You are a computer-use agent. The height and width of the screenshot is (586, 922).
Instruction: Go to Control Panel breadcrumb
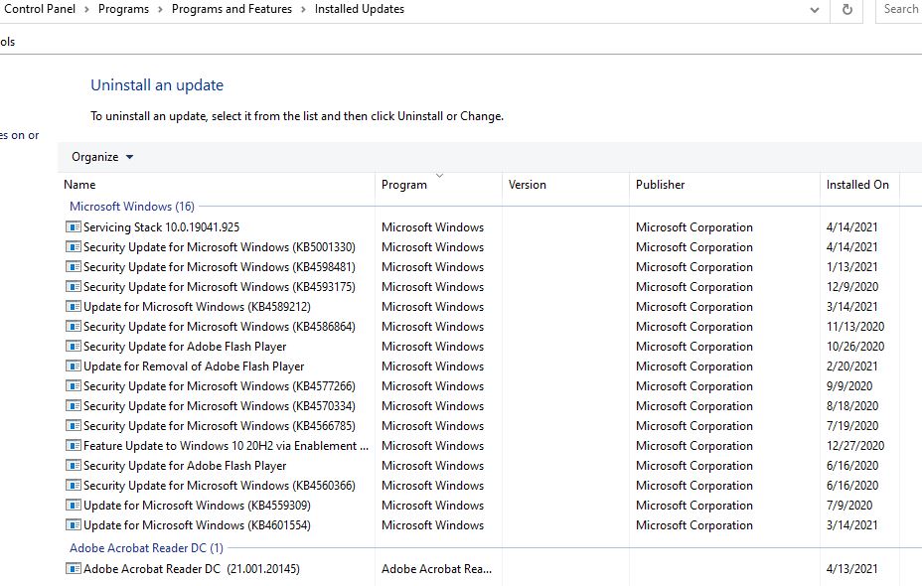pyautogui.click(x=40, y=9)
